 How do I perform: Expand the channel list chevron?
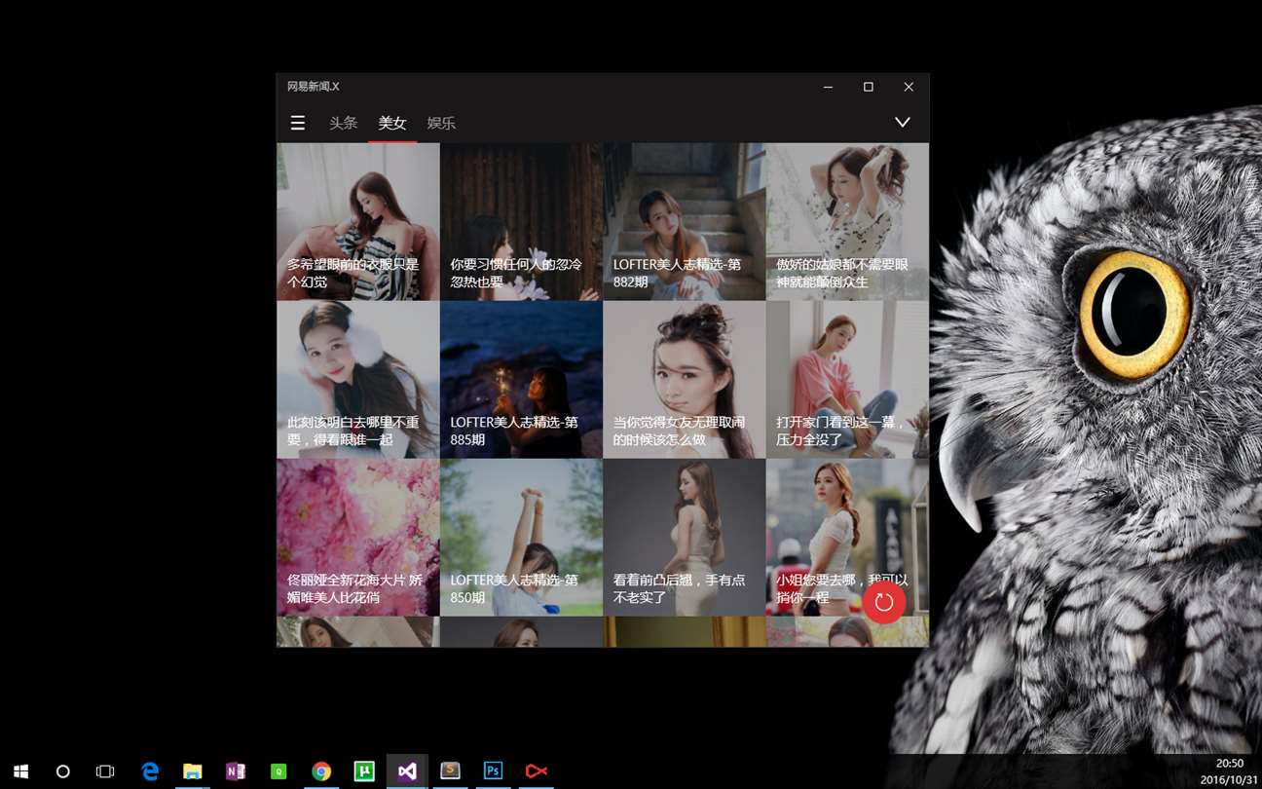coord(903,123)
